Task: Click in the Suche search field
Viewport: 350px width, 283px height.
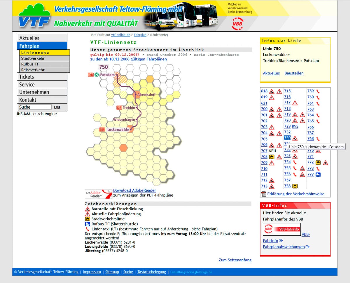Action: pos(35,107)
